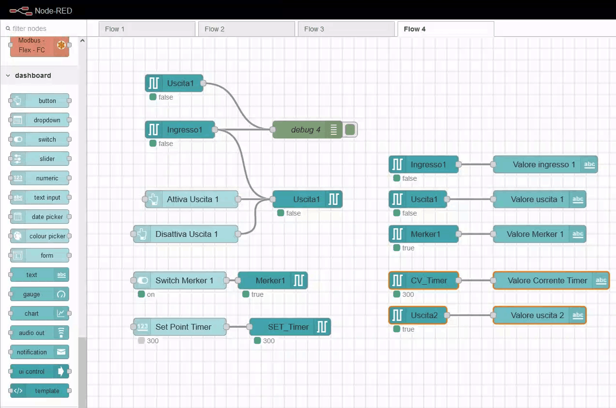
Task: Collapse the dashboard palette category
Action: click(x=8, y=75)
